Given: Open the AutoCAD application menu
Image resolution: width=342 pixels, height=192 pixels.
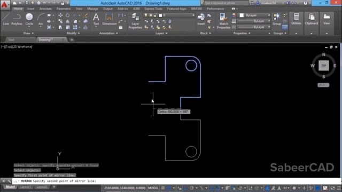Looking at the screenshot, I should [x=5, y=4].
